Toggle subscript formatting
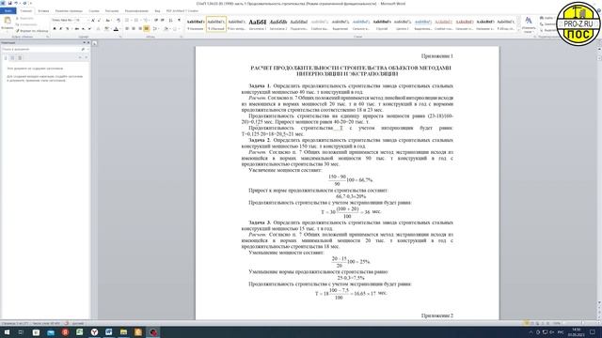602x338 pixels. pos(84,28)
